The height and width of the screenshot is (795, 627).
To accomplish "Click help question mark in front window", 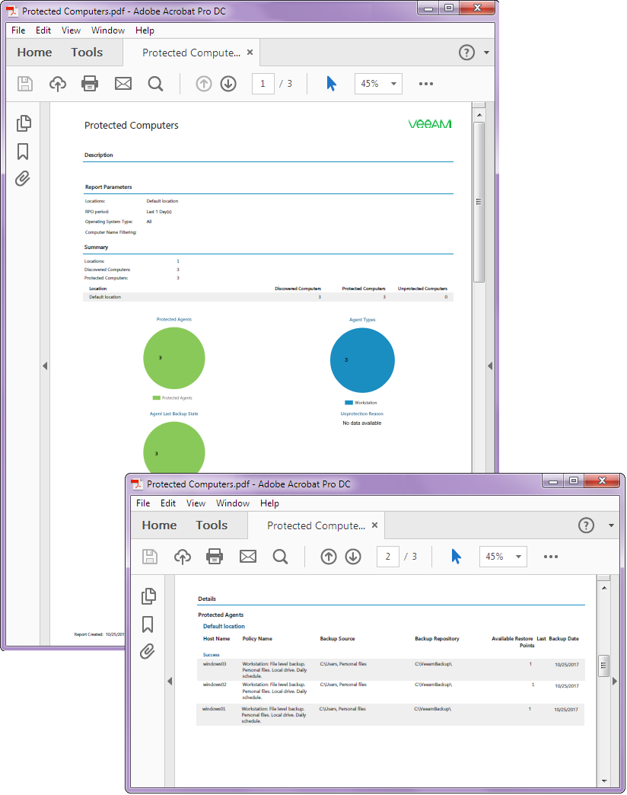I will [x=586, y=525].
